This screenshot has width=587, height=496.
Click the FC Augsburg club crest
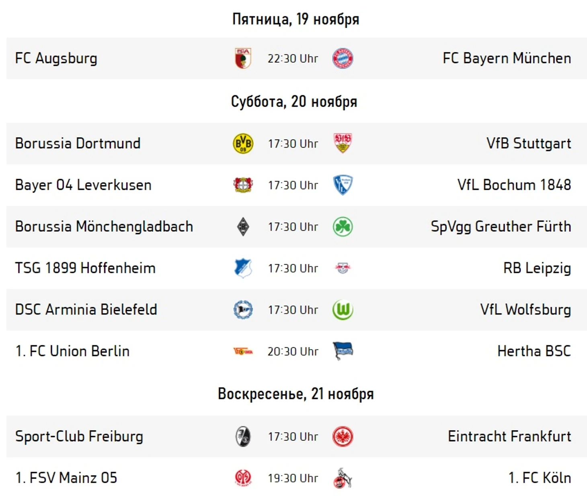tap(243, 58)
